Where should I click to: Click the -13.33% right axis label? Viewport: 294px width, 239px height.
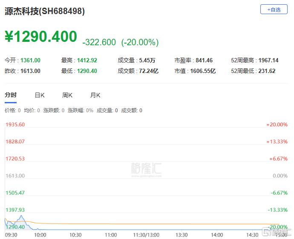(277, 210)
